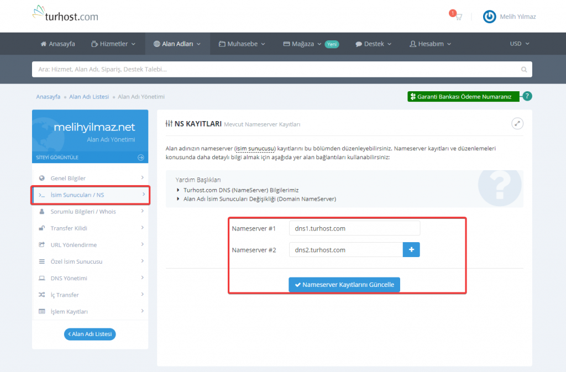The image size is (566, 372).
Task: Click the Nameserver #1 input field
Action: (x=354, y=228)
